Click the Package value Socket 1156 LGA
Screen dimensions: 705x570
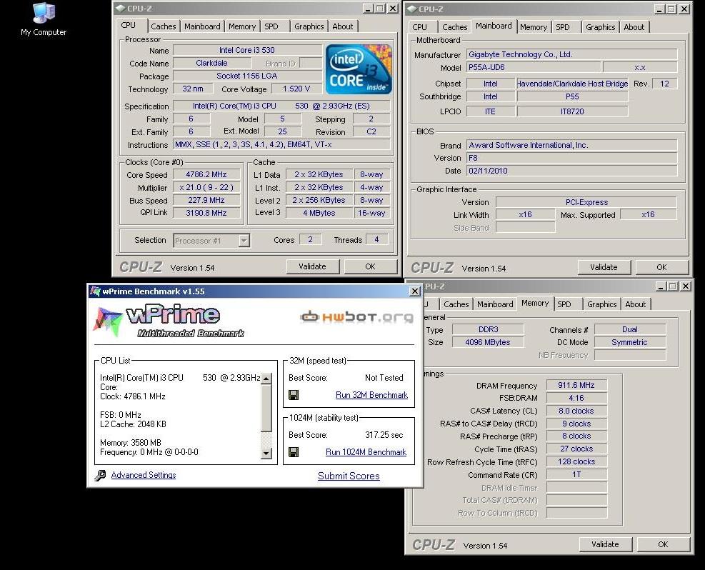(x=247, y=76)
